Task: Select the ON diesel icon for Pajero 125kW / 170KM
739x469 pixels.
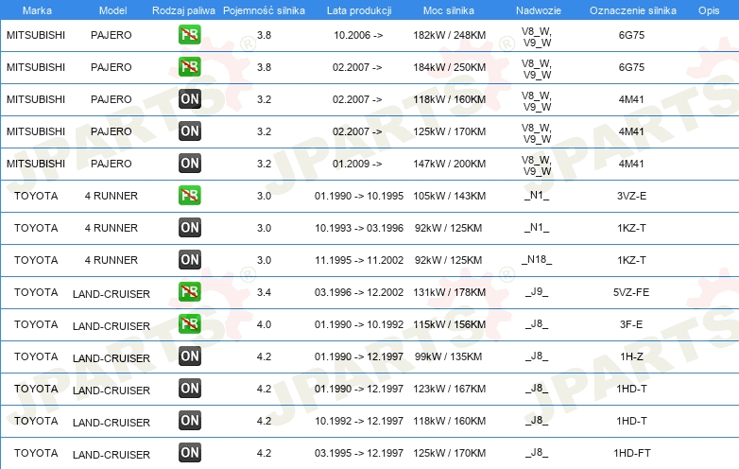Action: [x=189, y=131]
